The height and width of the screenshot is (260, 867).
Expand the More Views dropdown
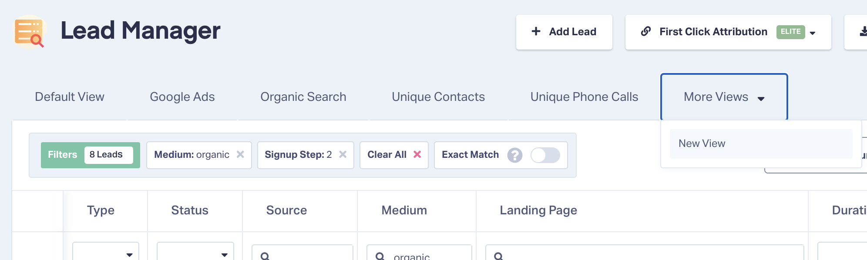[x=723, y=97]
